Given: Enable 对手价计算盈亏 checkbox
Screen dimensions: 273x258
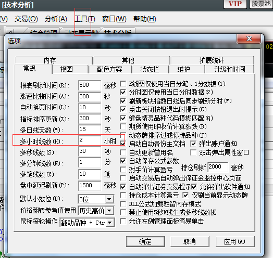Looking at the screenshot, I should click(x=123, y=170).
